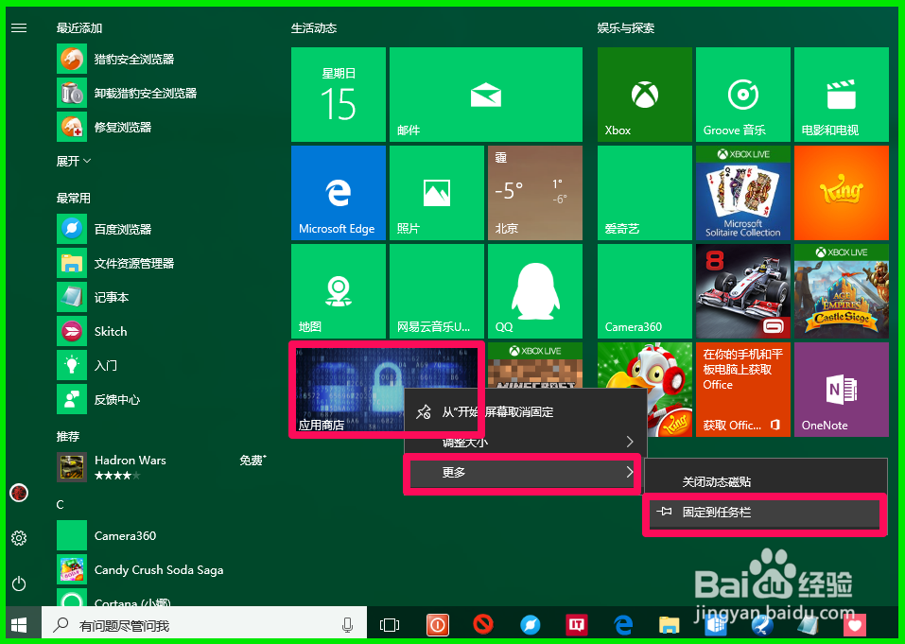Open the Minecraft Xbox Live tile
Image resolution: width=905 pixels, height=644 pixels.
[535, 365]
